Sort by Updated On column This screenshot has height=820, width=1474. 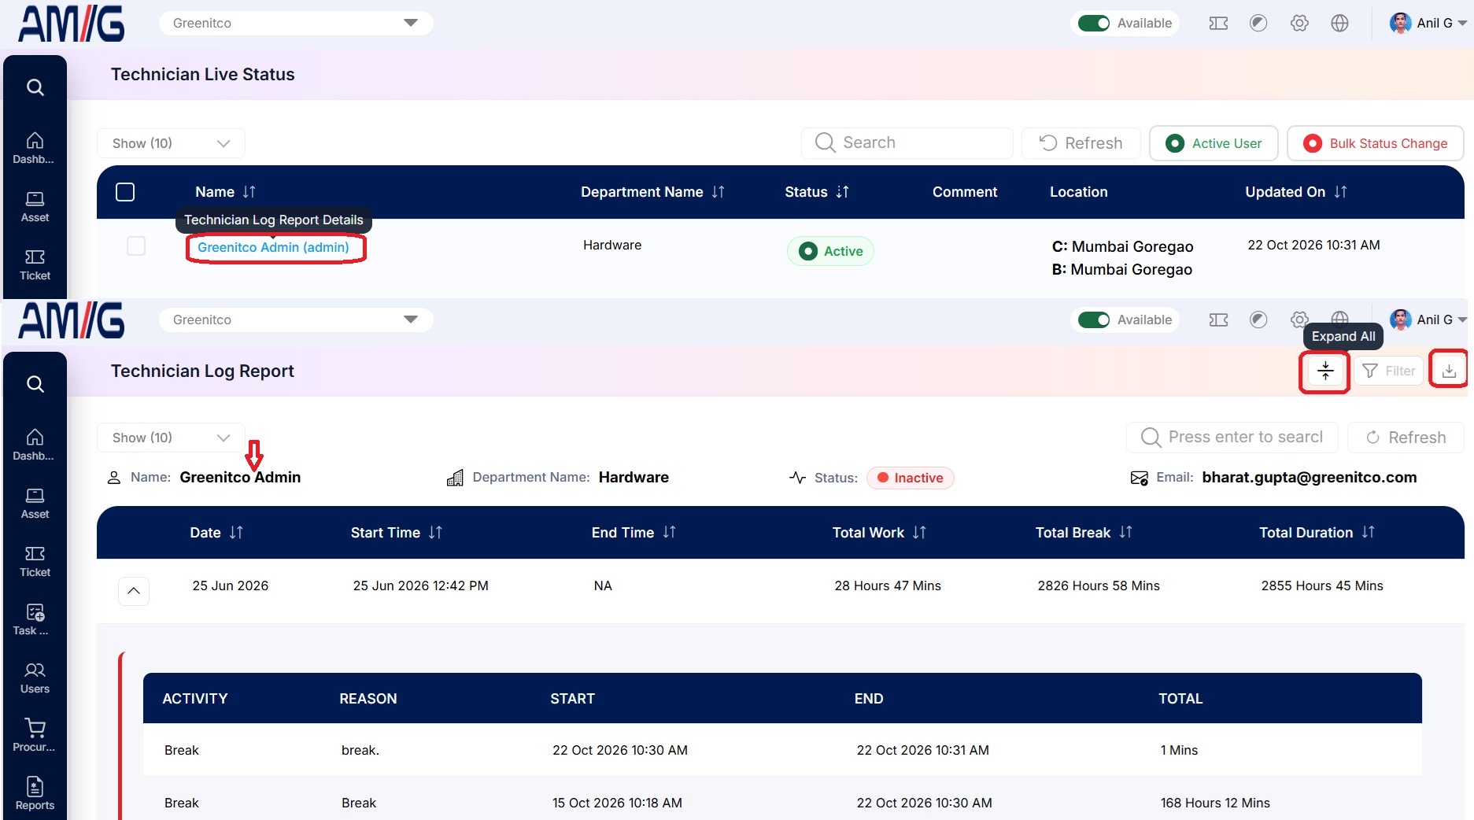pos(1340,192)
